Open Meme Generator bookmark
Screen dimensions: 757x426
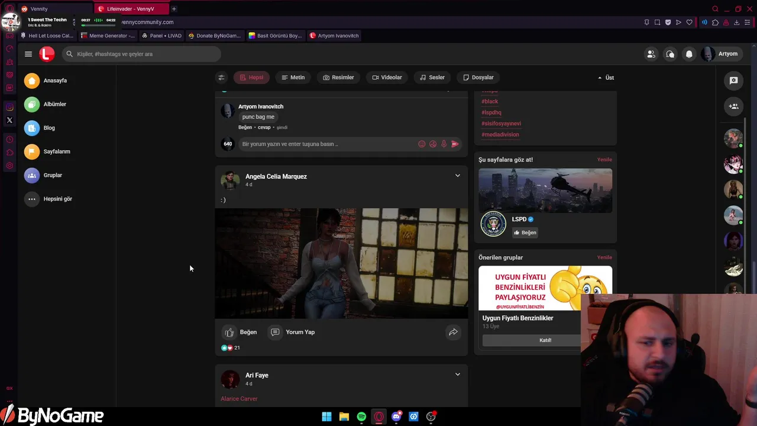coord(107,35)
